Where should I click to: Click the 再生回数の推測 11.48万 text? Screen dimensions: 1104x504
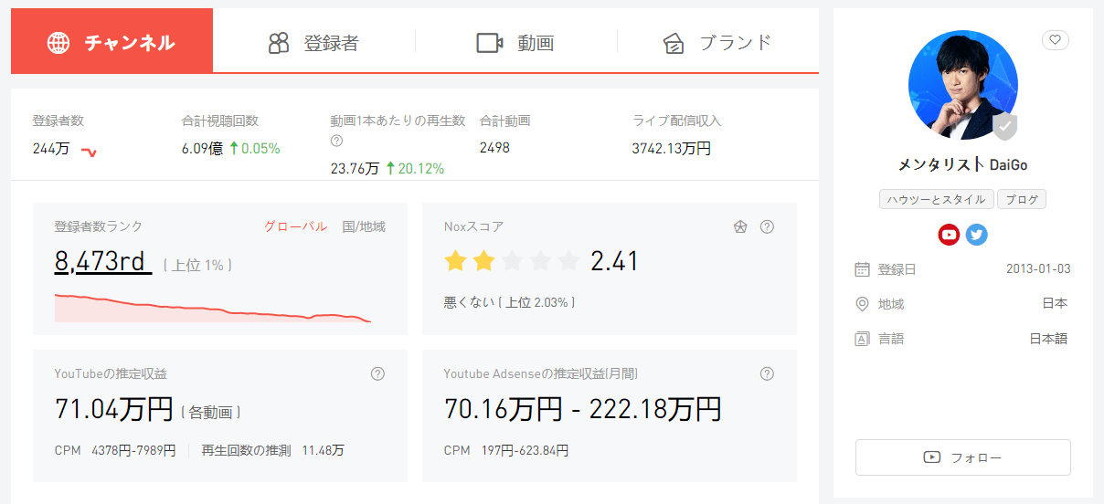tap(273, 451)
